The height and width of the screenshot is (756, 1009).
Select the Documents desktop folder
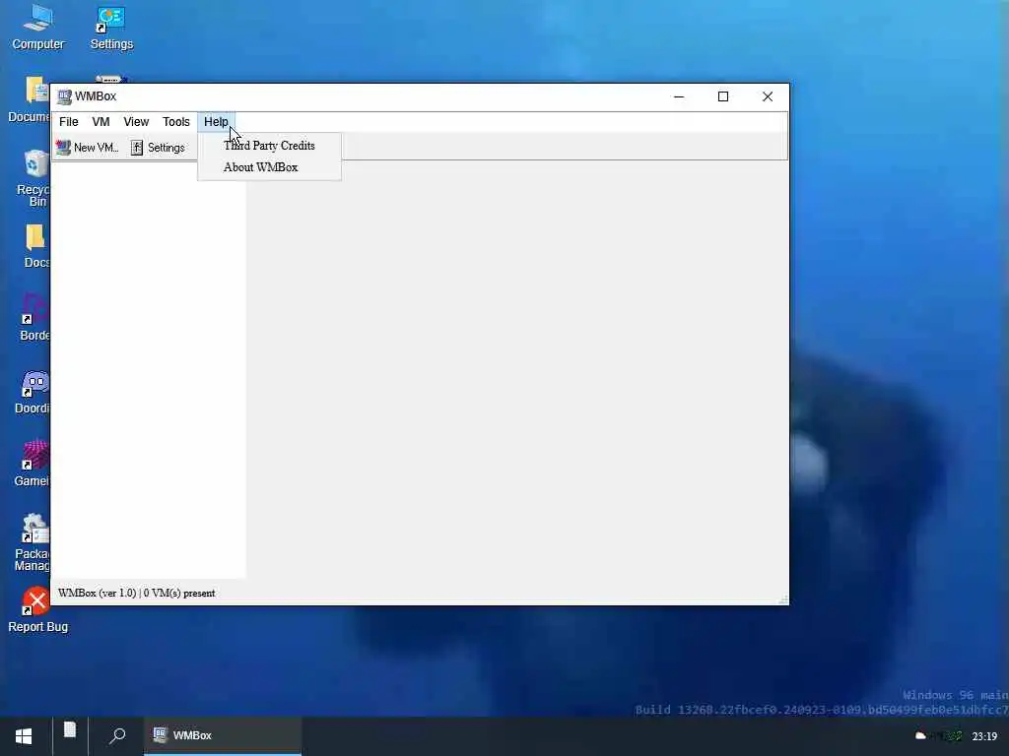click(x=29, y=99)
